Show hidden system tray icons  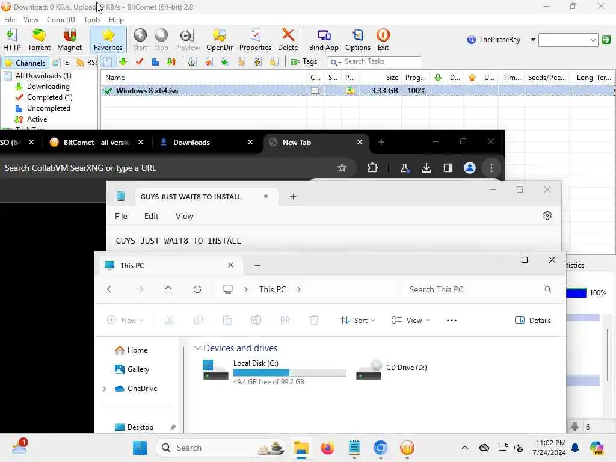[465, 448]
